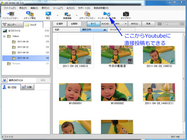The image size is (187, 140).
Task: Click green format badge on M1000002 thumbnail
Action: (x=131, y=99)
